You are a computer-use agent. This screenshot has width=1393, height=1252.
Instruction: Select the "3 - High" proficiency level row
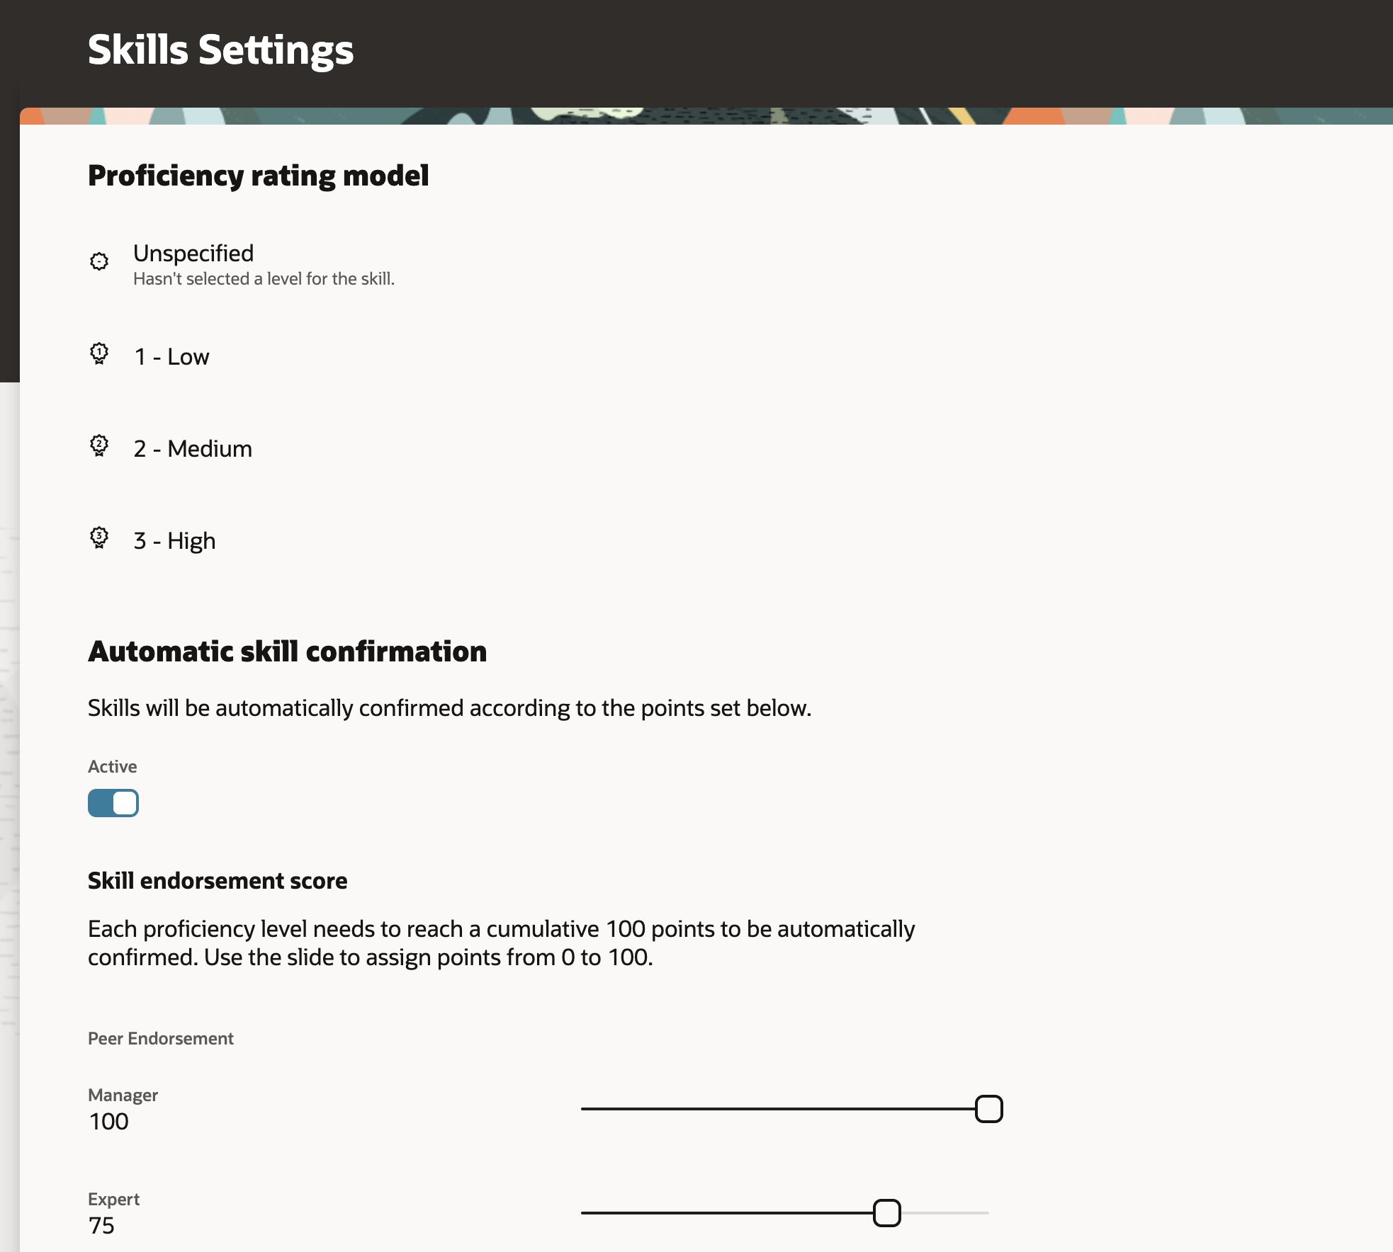pyautogui.click(x=176, y=540)
